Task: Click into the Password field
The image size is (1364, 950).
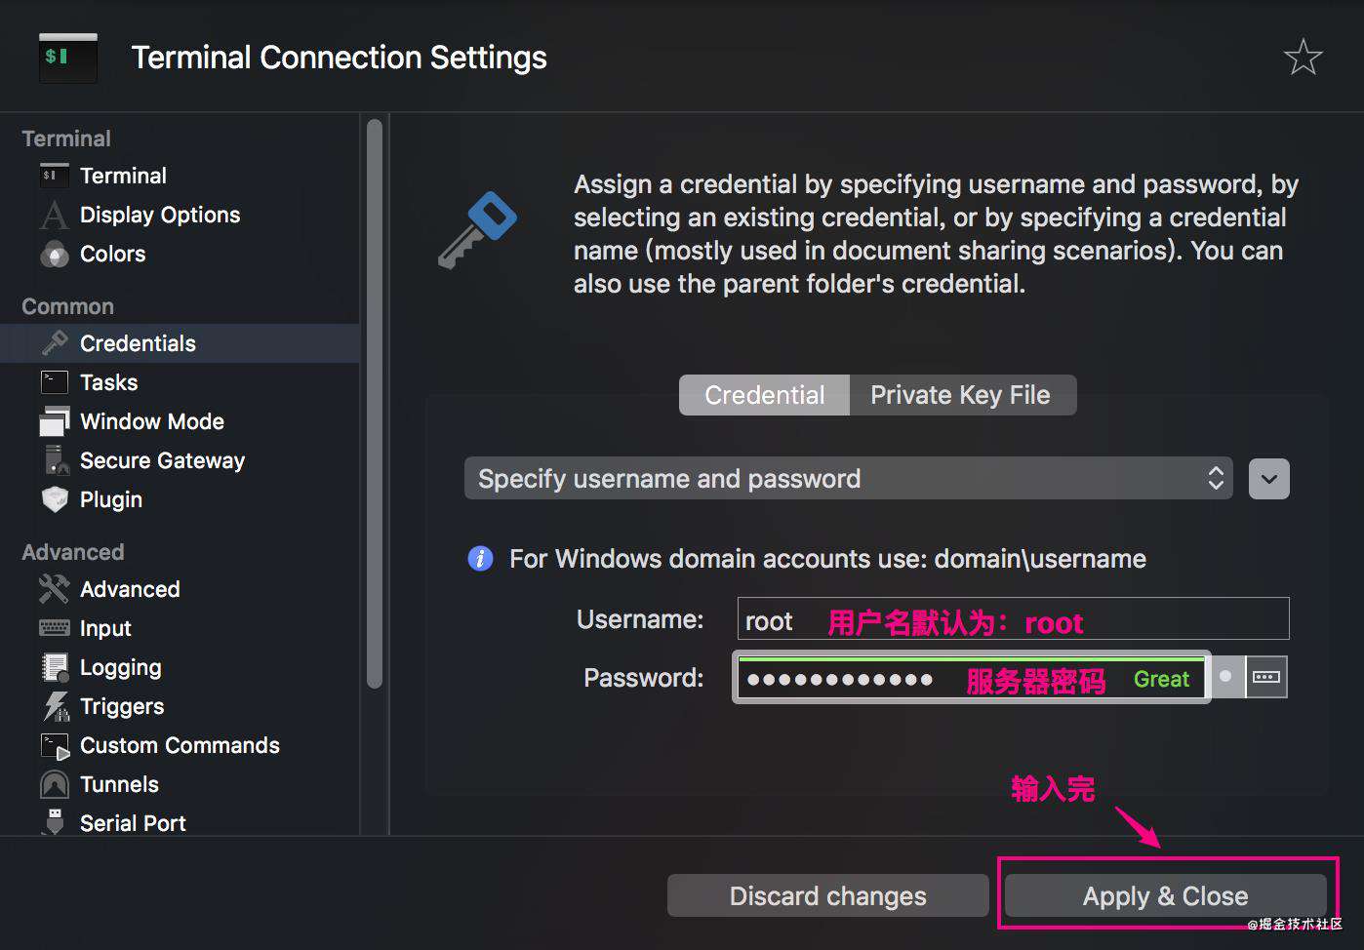Action: [972, 677]
